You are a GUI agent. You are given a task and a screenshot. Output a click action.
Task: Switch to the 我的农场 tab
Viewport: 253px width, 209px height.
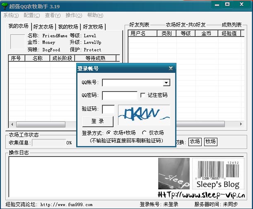[x=19, y=26]
